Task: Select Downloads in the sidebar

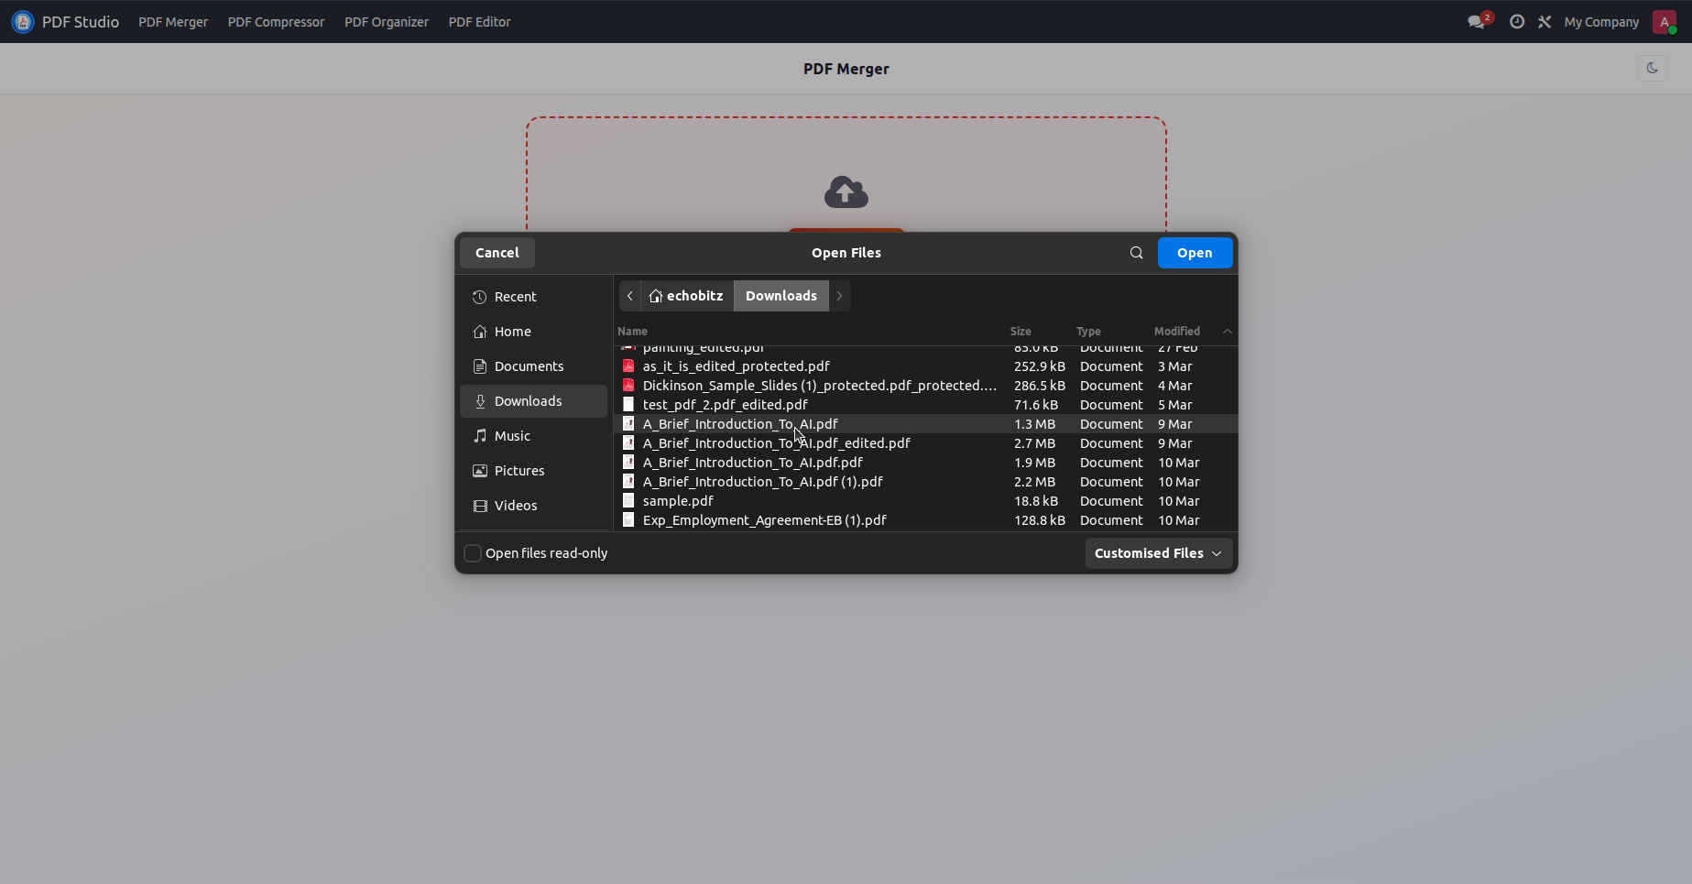Action: click(534, 401)
